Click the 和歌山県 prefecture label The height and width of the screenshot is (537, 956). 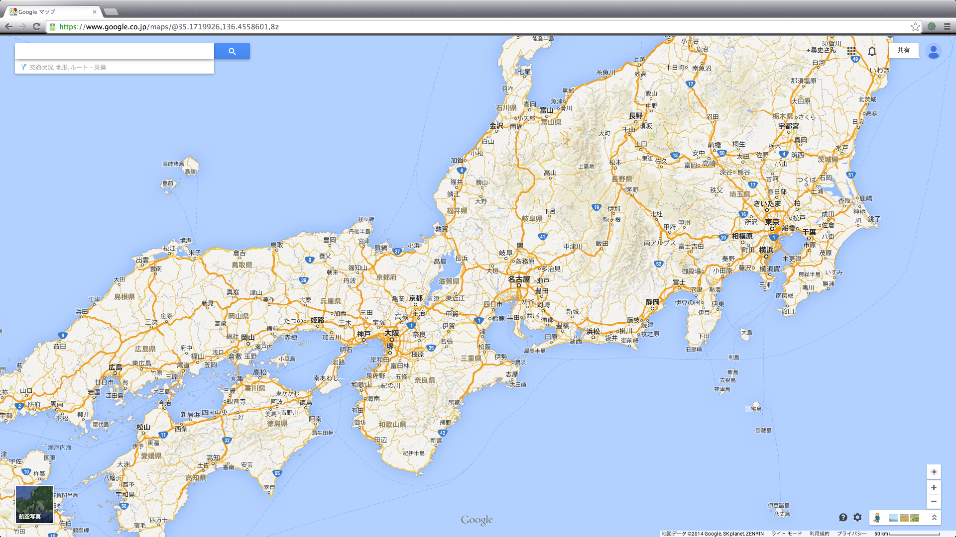[x=392, y=424]
